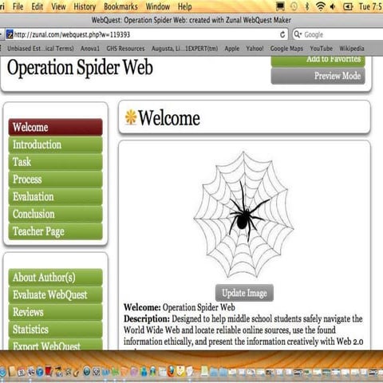Go to the Evaluation section
Screen dimensions: 383x383
(55, 196)
